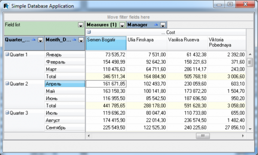Image resolution: width=258 pixels, height=155 pixels.
Task: Select the Январь row
Action: (x=65, y=55)
